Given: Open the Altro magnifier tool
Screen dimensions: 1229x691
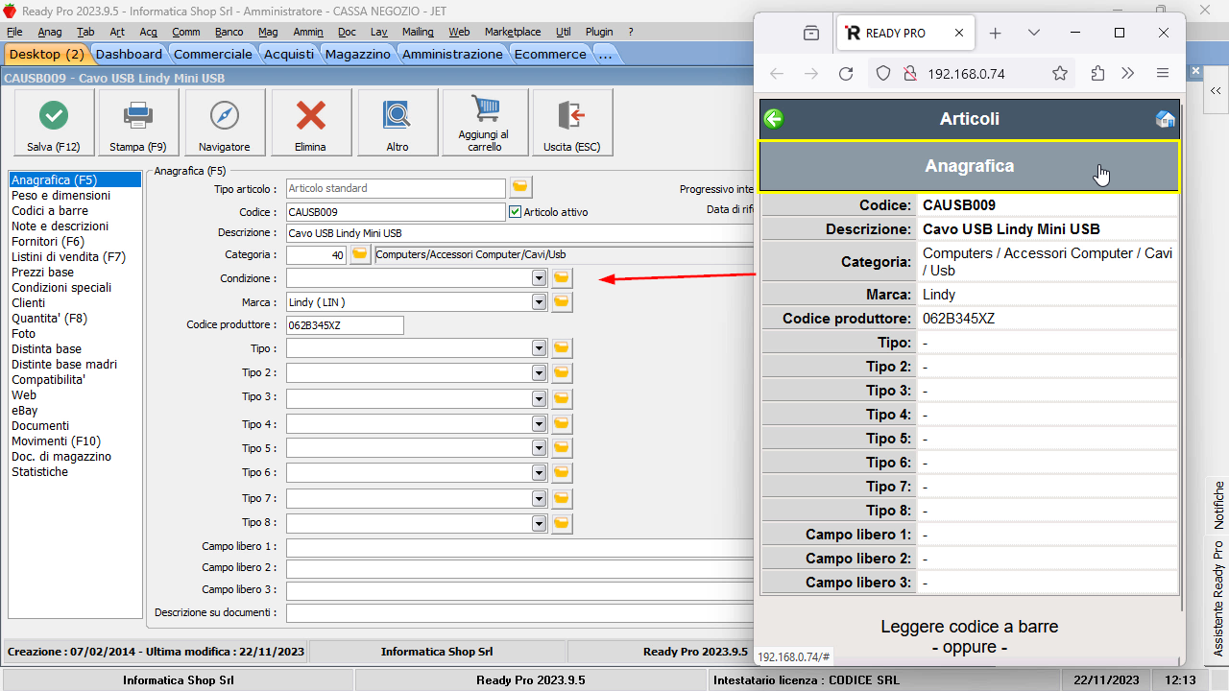Looking at the screenshot, I should point(398,122).
